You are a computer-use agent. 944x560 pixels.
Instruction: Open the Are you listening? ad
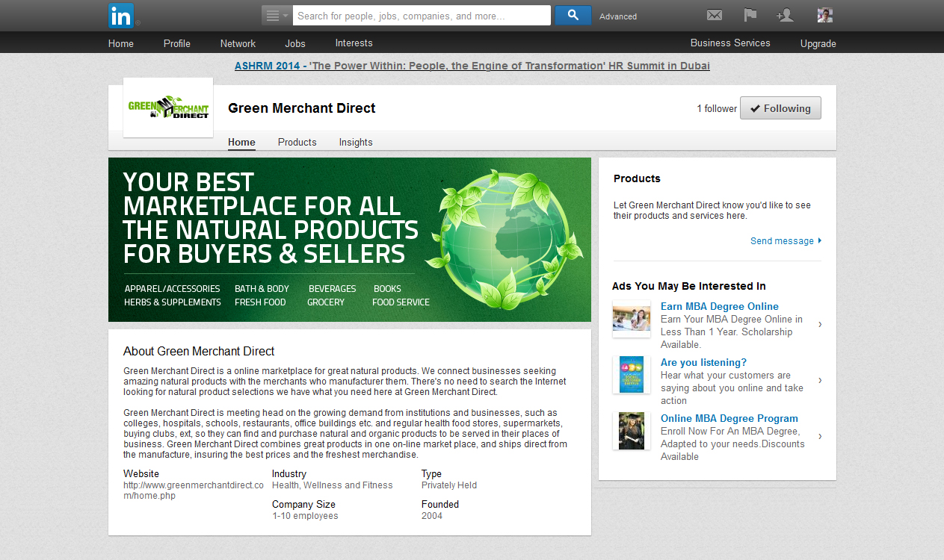pos(703,362)
